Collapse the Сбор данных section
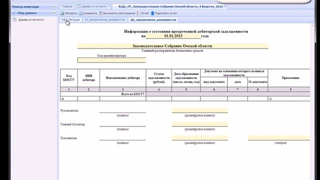Viewport: 320px width, 180px height. pos(54,13)
